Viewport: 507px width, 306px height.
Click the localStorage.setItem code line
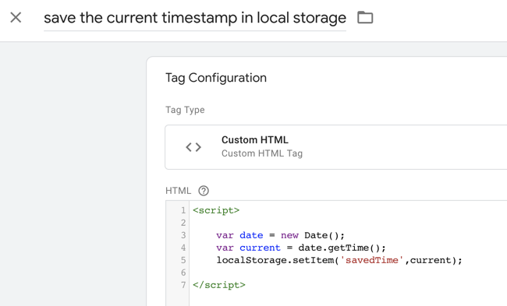click(339, 260)
